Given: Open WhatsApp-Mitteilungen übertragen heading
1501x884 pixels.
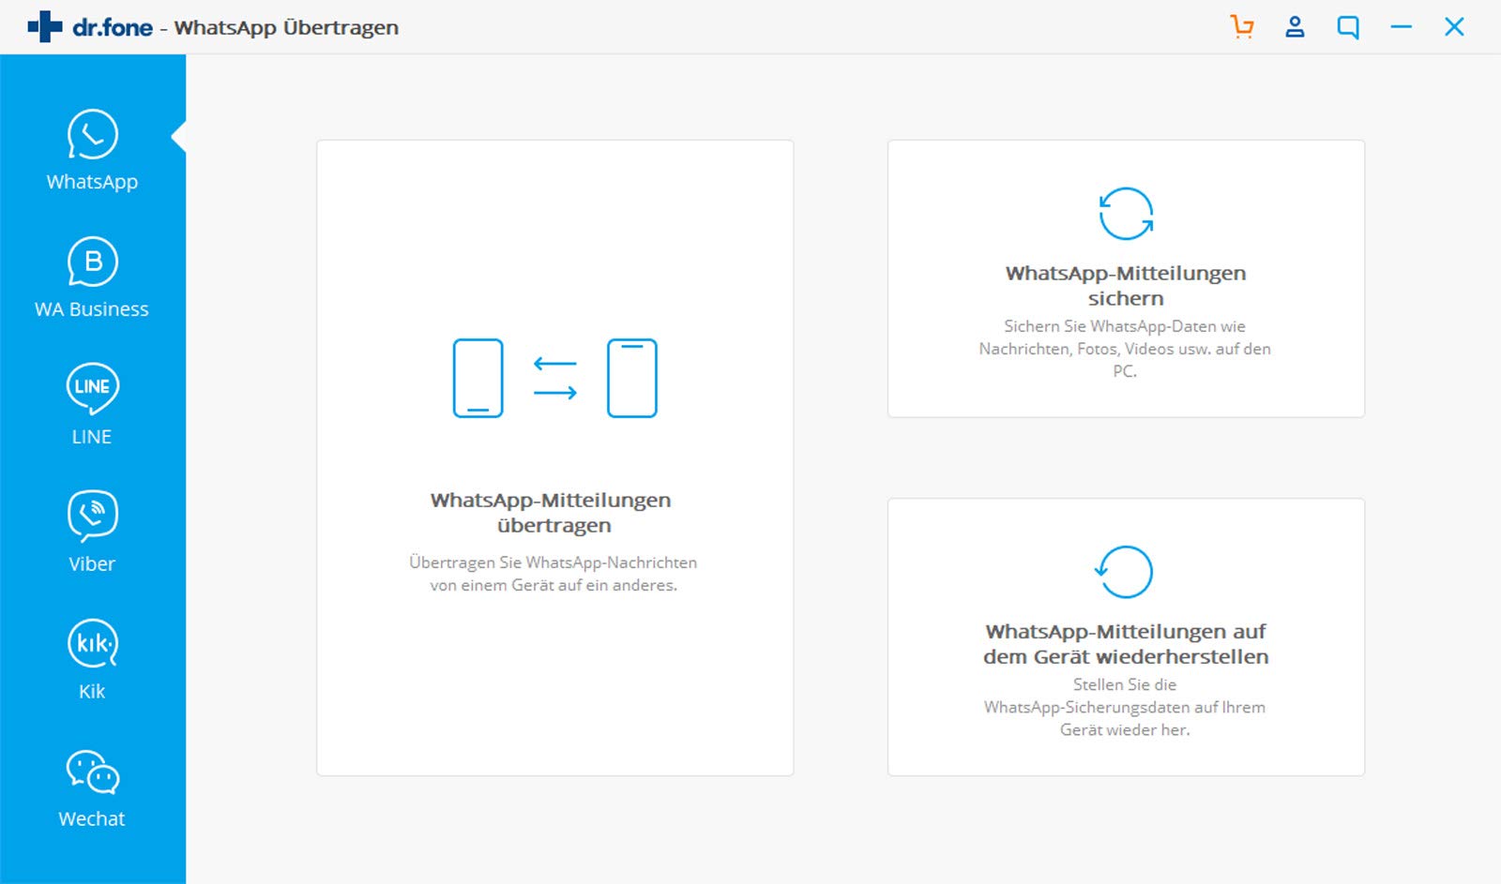Looking at the screenshot, I should [552, 513].
